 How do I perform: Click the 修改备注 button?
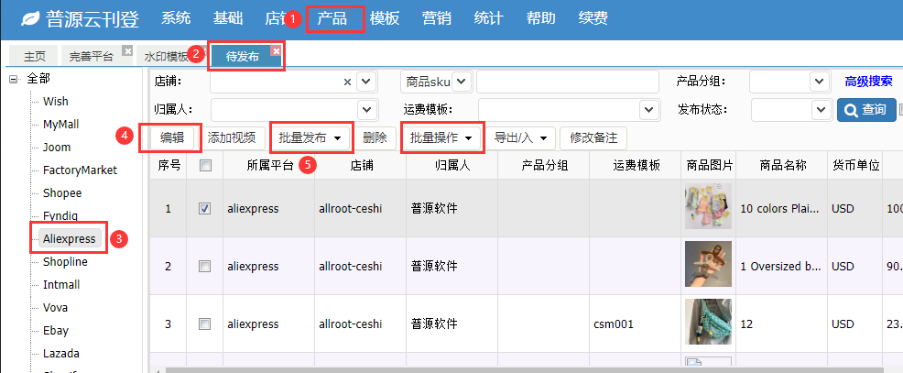(x=593, y=137)
